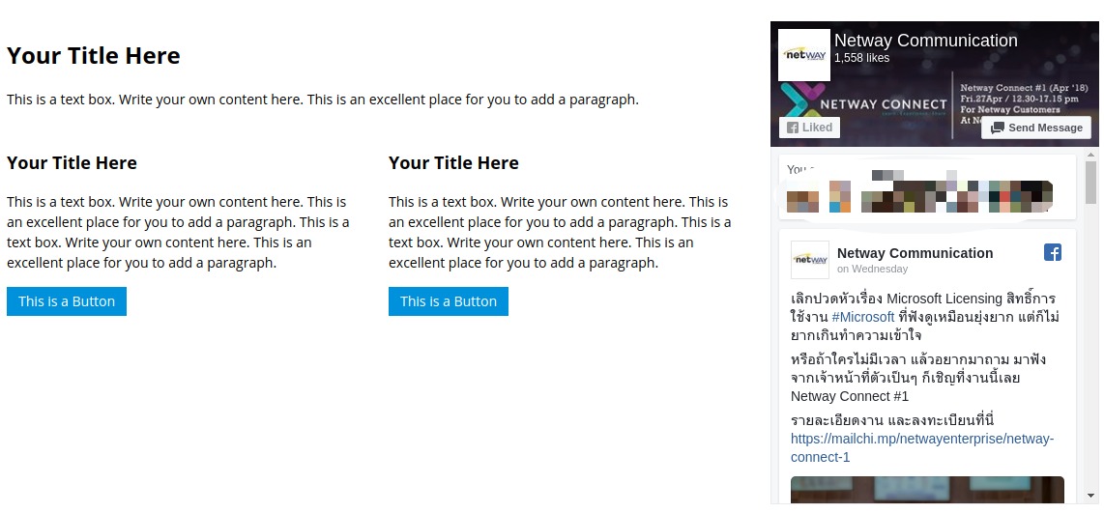Image resolution: width=1104 pixels, height=513 pixels.
Task: Click the Facebook icon on the post
Action: pos(1053,252)
